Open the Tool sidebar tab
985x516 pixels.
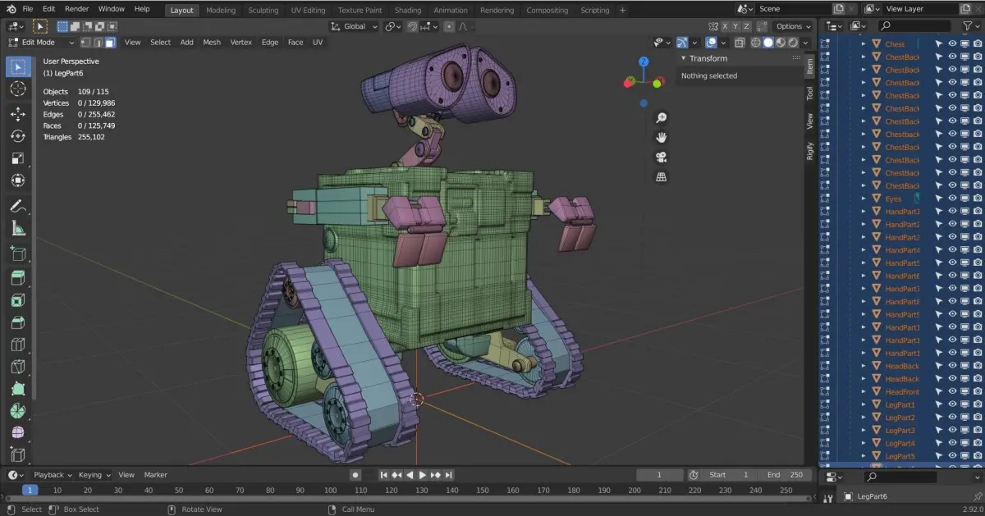click(x=810, y=94)
